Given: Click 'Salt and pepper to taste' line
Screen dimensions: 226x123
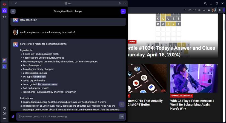Looking at the screenshot, I should [36, 88].
